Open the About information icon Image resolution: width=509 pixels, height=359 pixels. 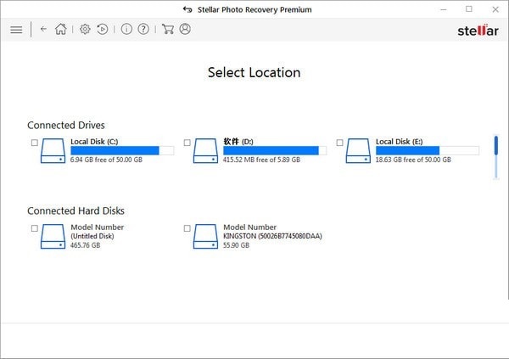pos(126,29)
